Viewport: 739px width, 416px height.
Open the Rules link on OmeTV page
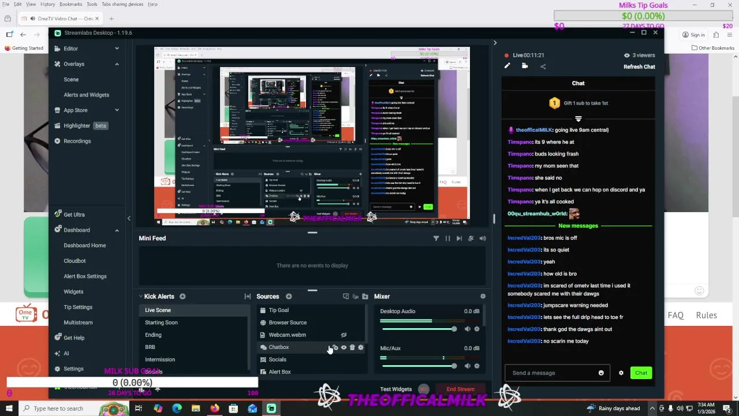(x=707, y=315)
